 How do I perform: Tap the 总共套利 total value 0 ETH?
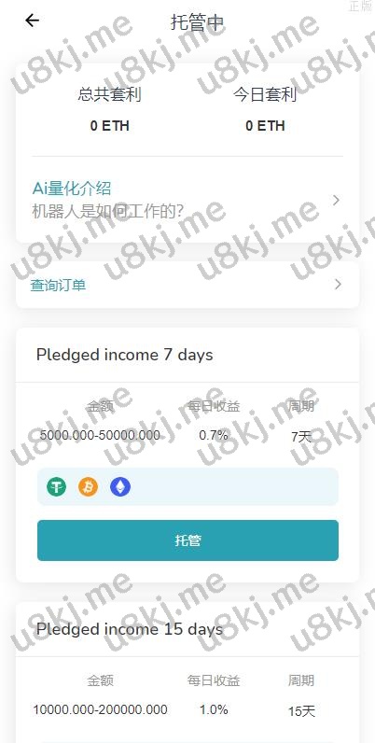coord(109,126)
